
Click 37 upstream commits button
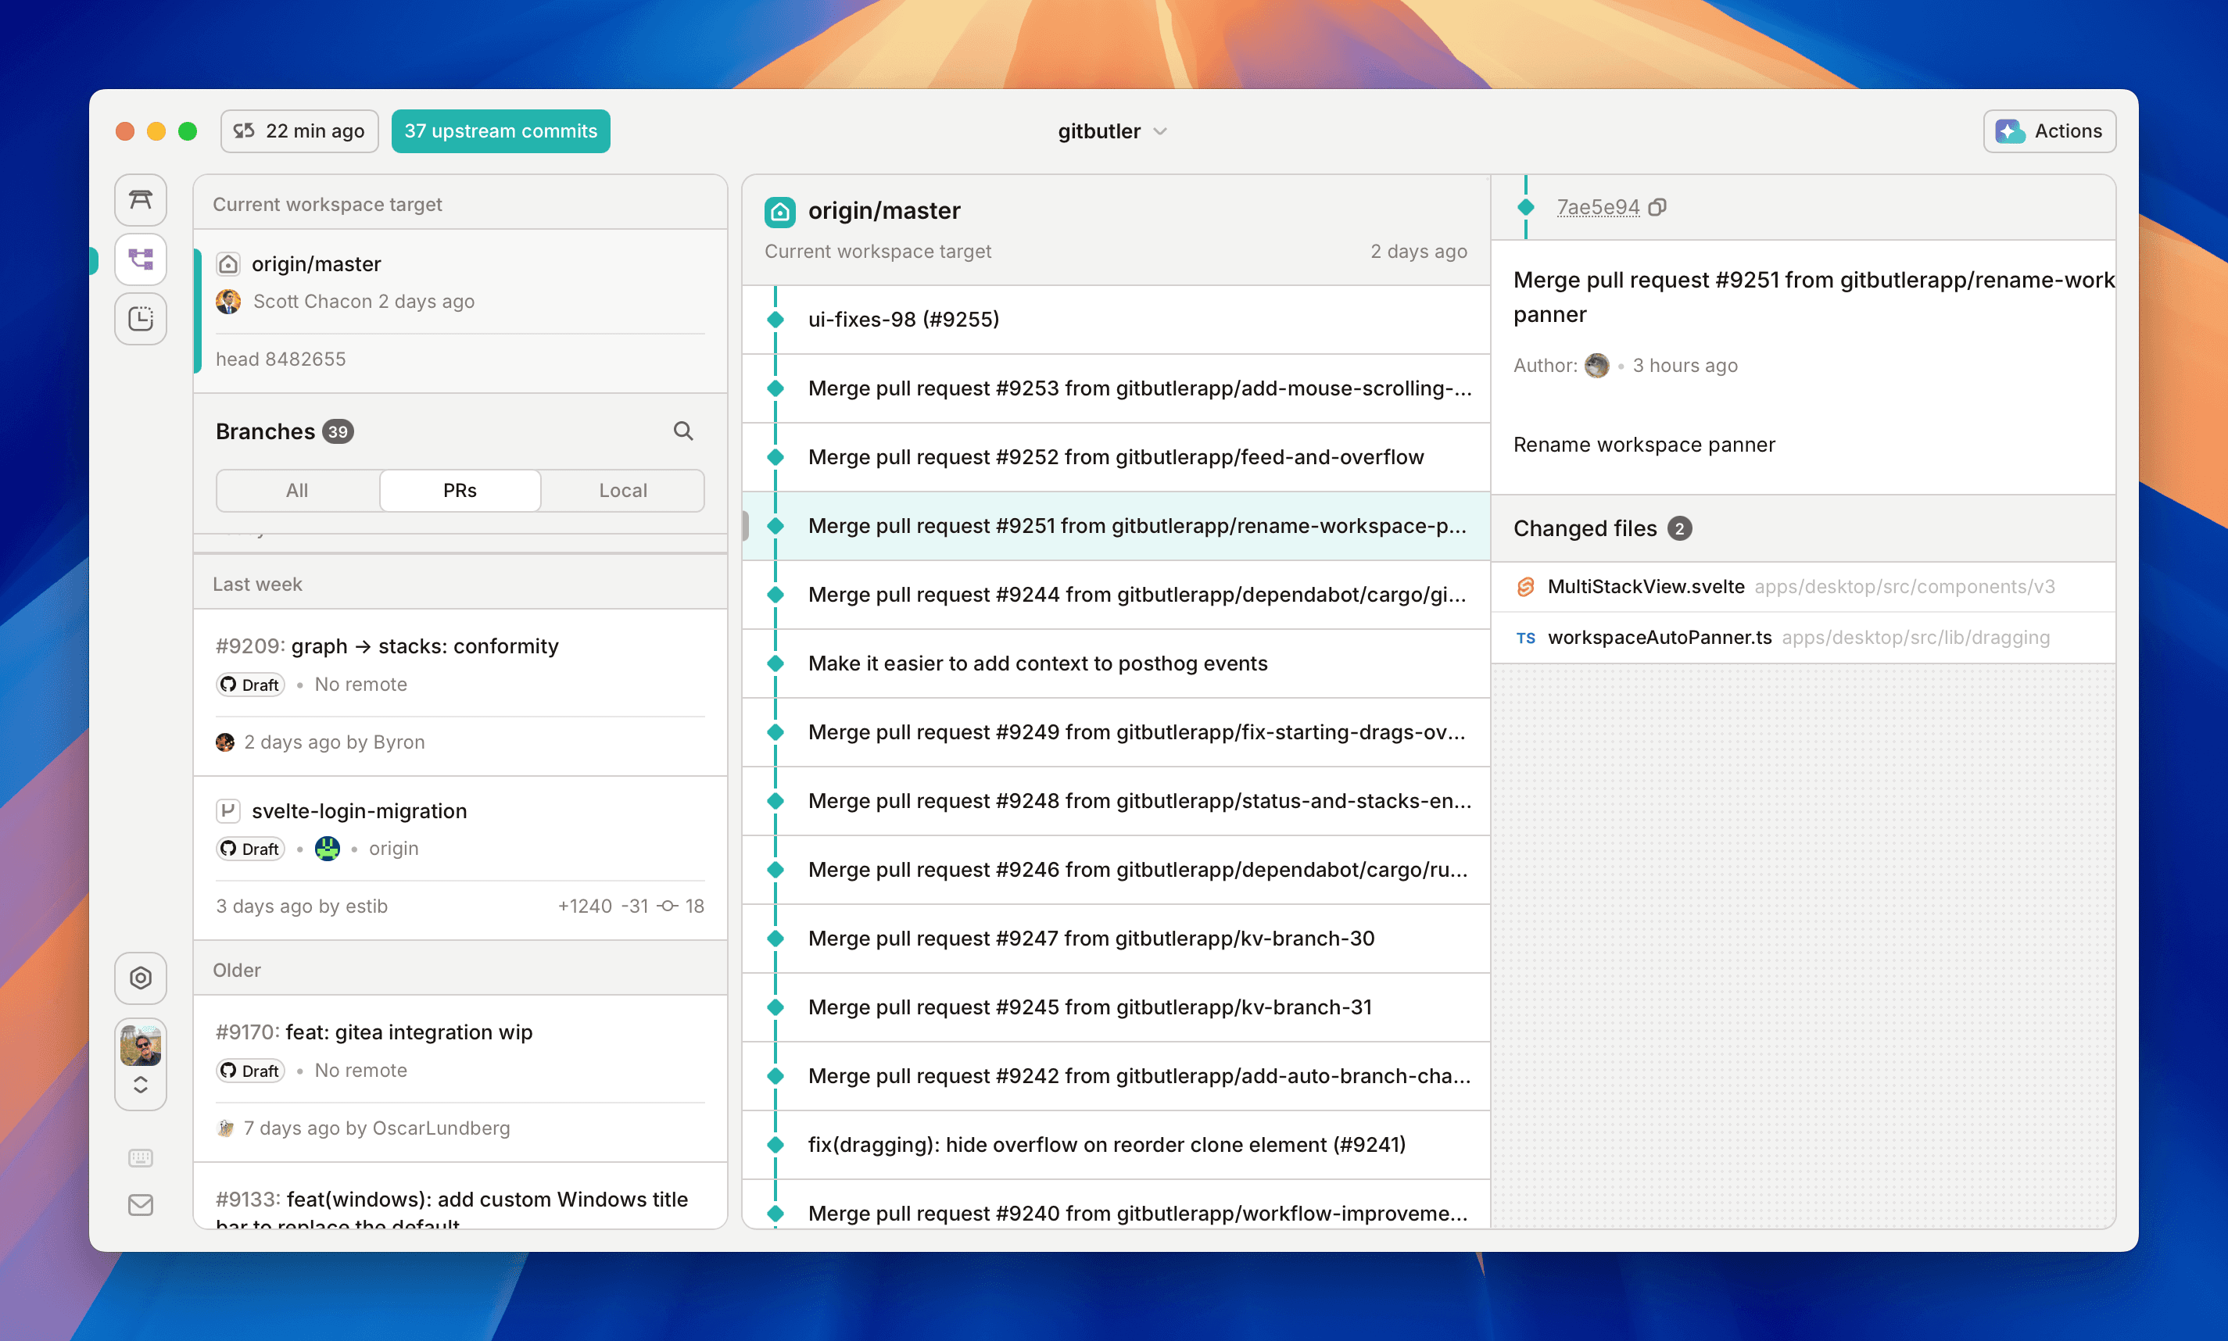[500, 131]
